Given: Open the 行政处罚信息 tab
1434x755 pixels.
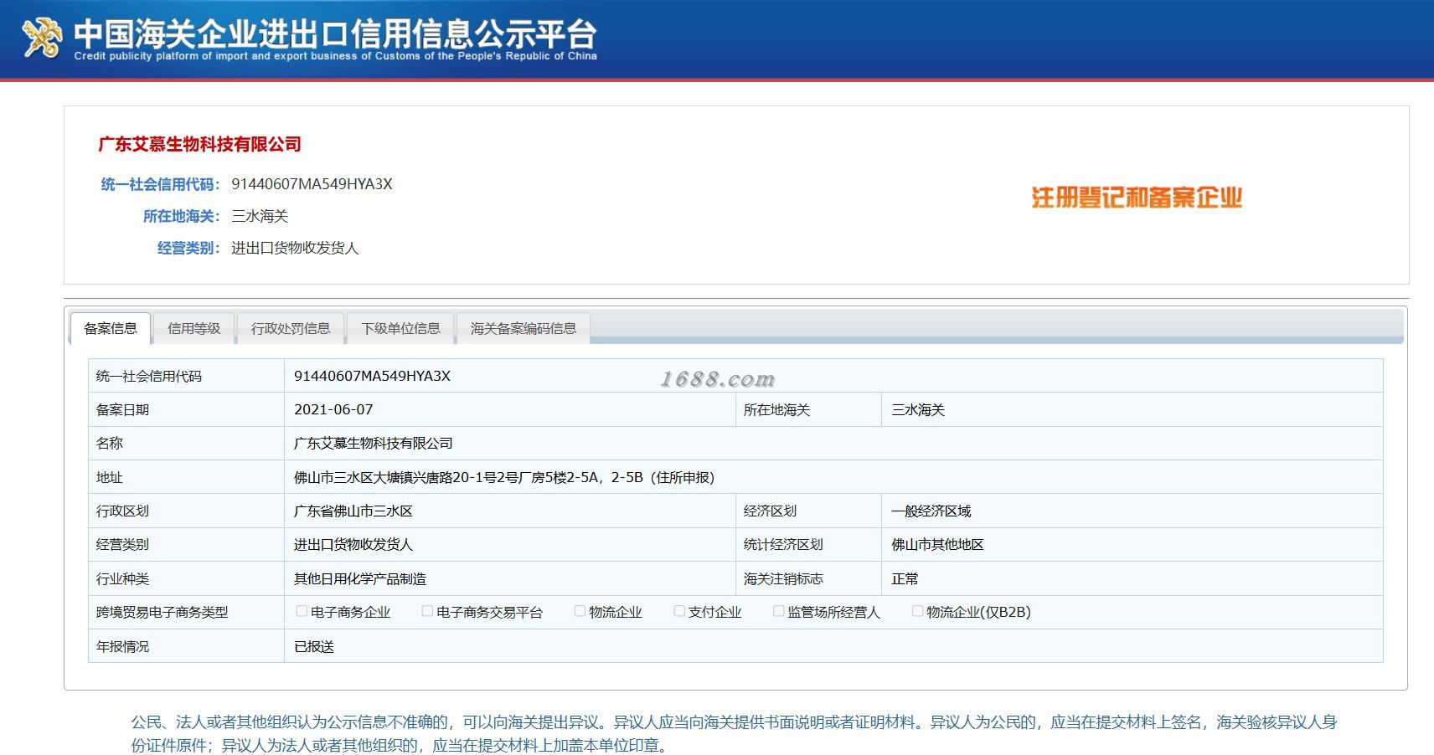Looking at the screenshot, I should [291, 328].
